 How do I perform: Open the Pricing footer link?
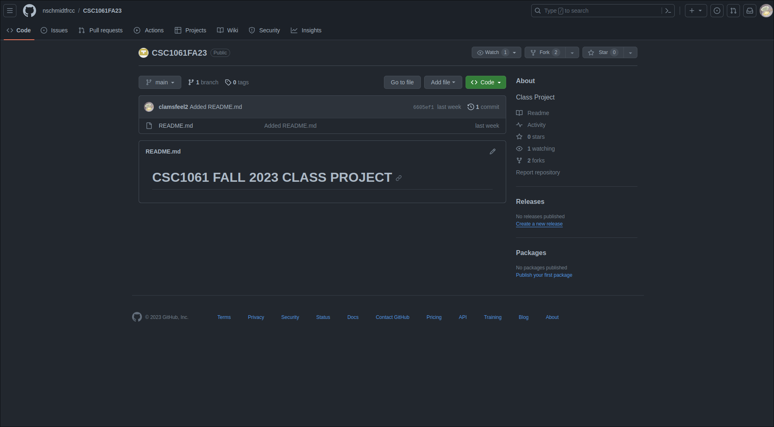point(434,317)
